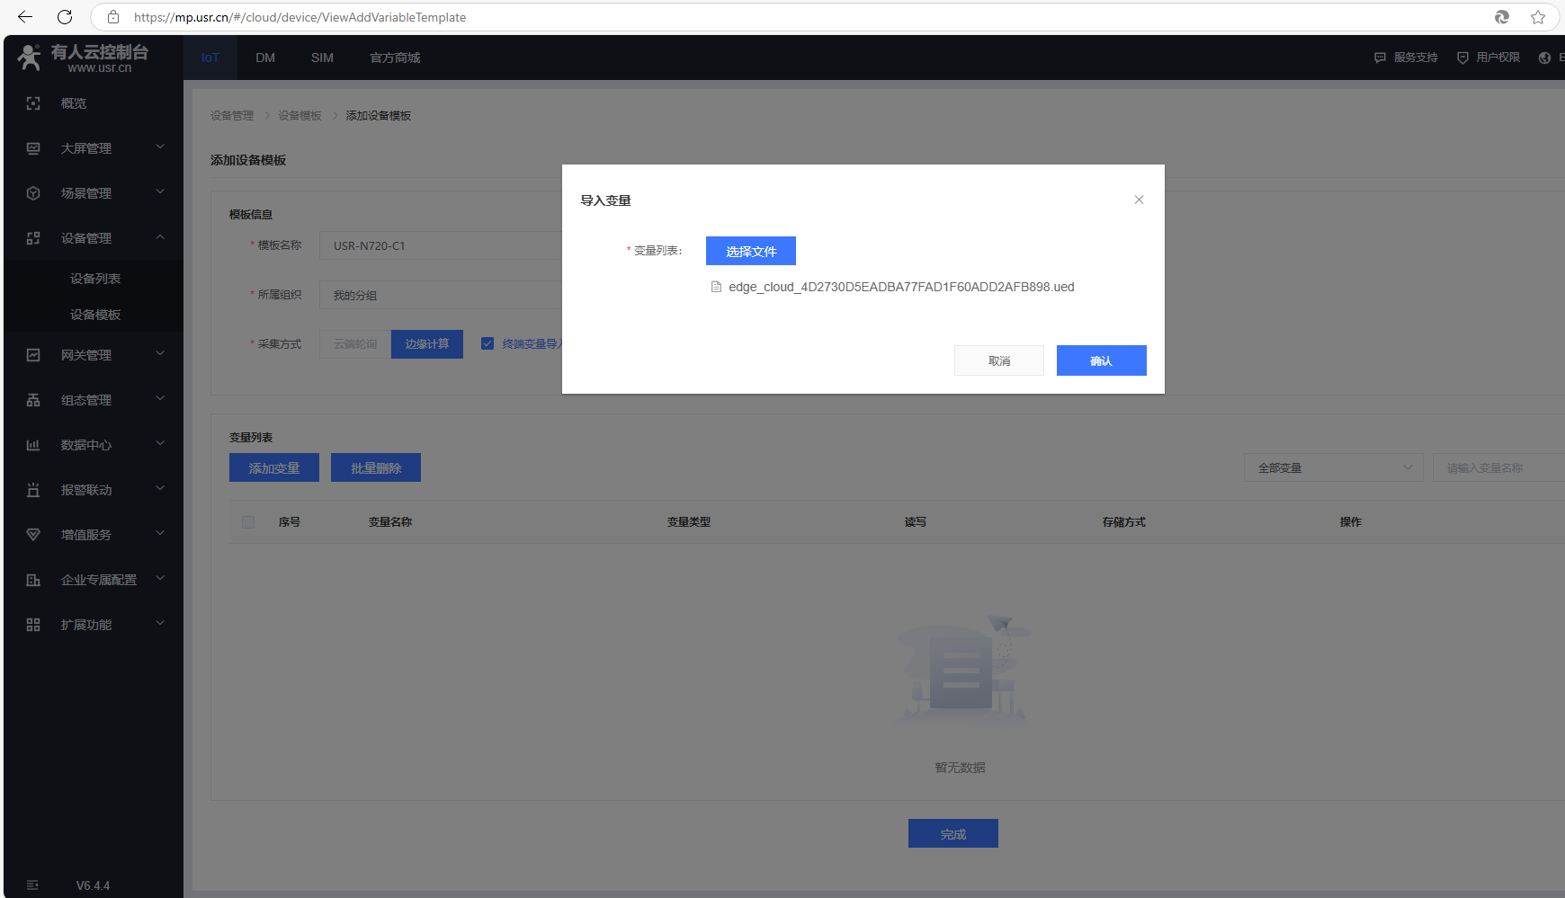Expand the 组态管理 menu chevron

click(x=160, y=398)
